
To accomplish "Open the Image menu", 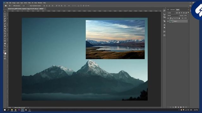I will pos(14,3).
